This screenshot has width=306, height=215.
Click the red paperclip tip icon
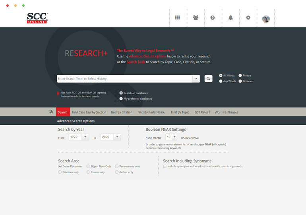point(58,94)
